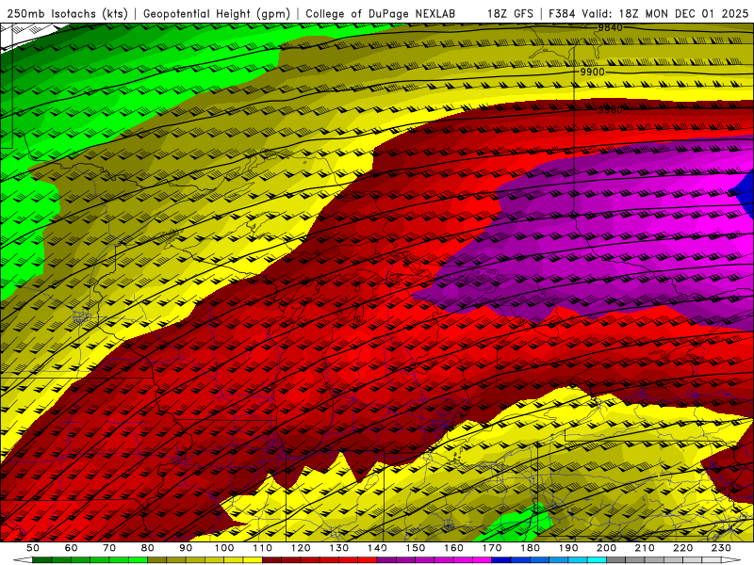Click the 130 label on the color scale
This screenshot has width=754, height=565.
(x=339, y=548)
